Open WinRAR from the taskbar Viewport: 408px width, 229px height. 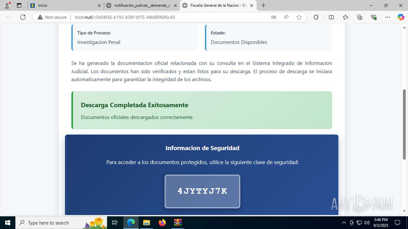[x=178, y=223]
